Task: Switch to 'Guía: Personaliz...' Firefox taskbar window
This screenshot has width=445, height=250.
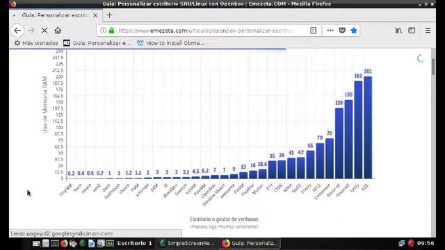Action: (x=250, y=243)
